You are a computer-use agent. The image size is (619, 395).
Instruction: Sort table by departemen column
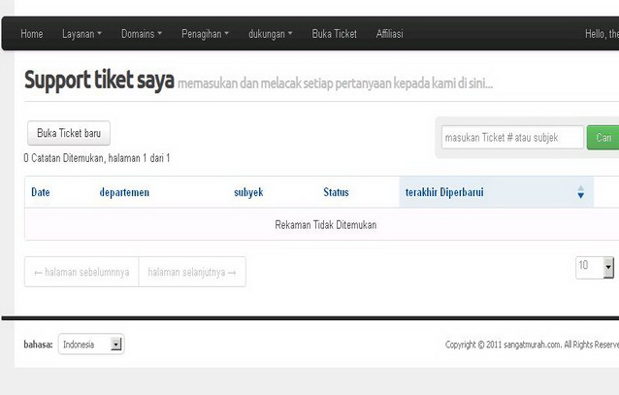124,192
